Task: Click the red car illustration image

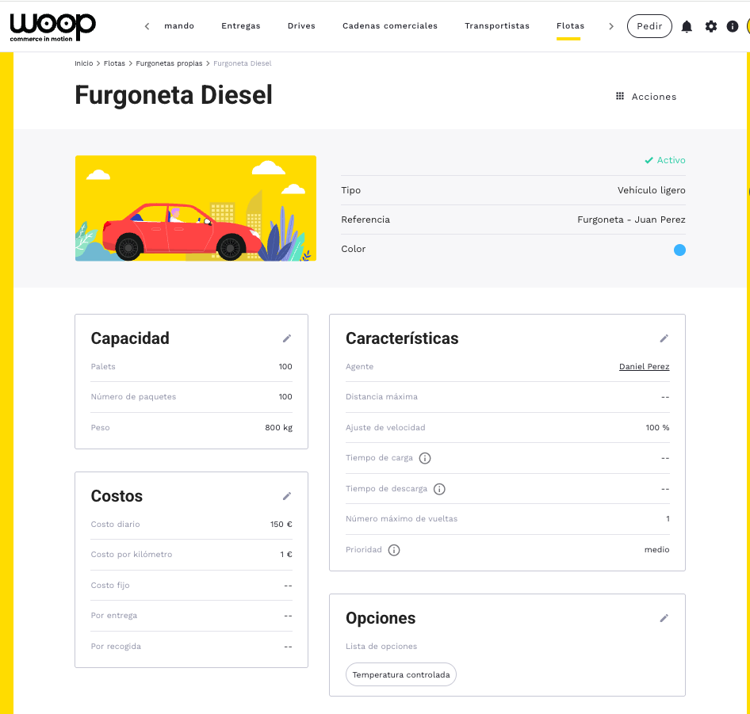Action: click(x=195, y=208)
